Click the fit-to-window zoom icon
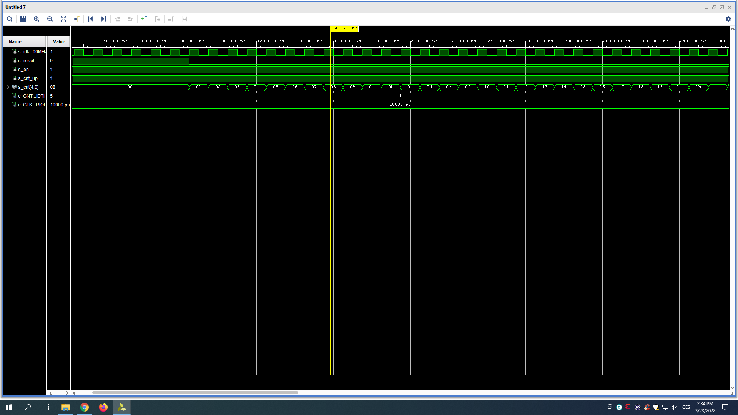Viewport: 738px width, 415px height. [x=63, y=19]
